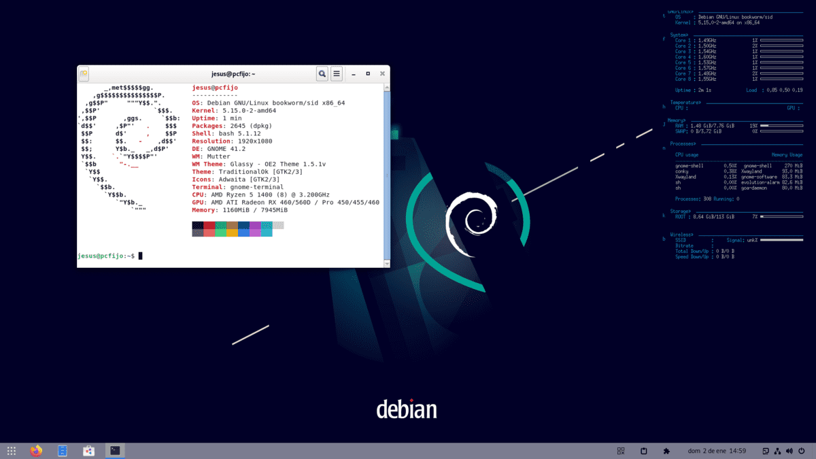Screen dimensions: 816x459
Task: Click the black swatch starting top row
Action: (x=198, y=225)
